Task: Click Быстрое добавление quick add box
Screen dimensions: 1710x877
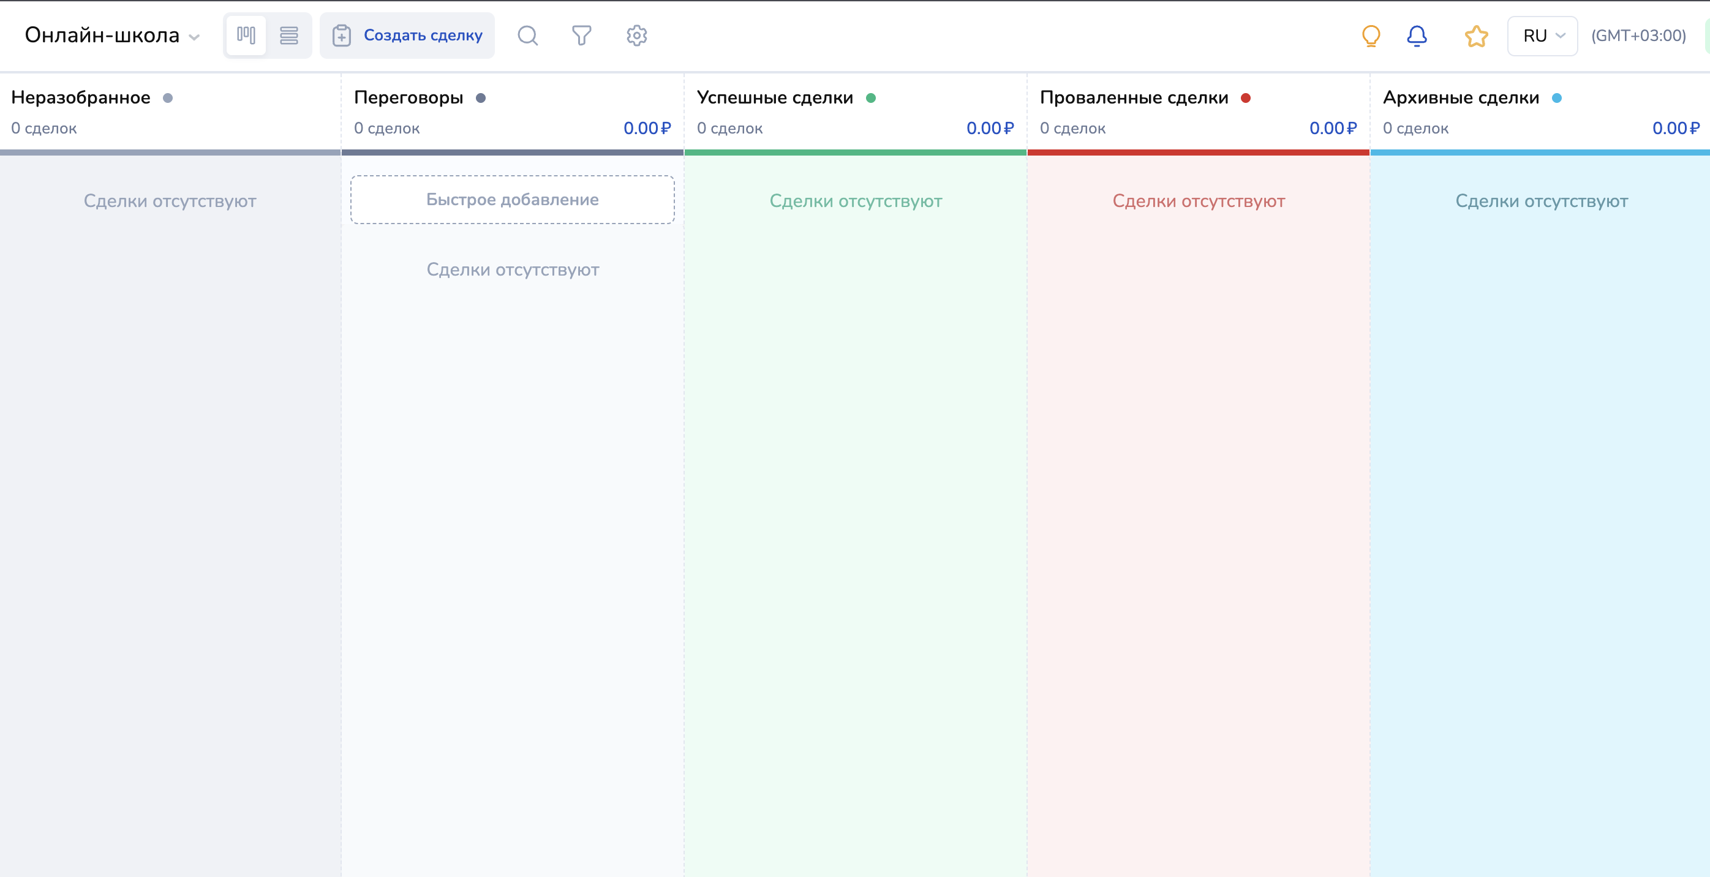Action: [512, 200]
